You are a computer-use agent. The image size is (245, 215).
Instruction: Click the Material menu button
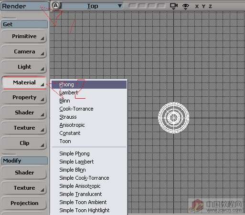coord(24,82)
